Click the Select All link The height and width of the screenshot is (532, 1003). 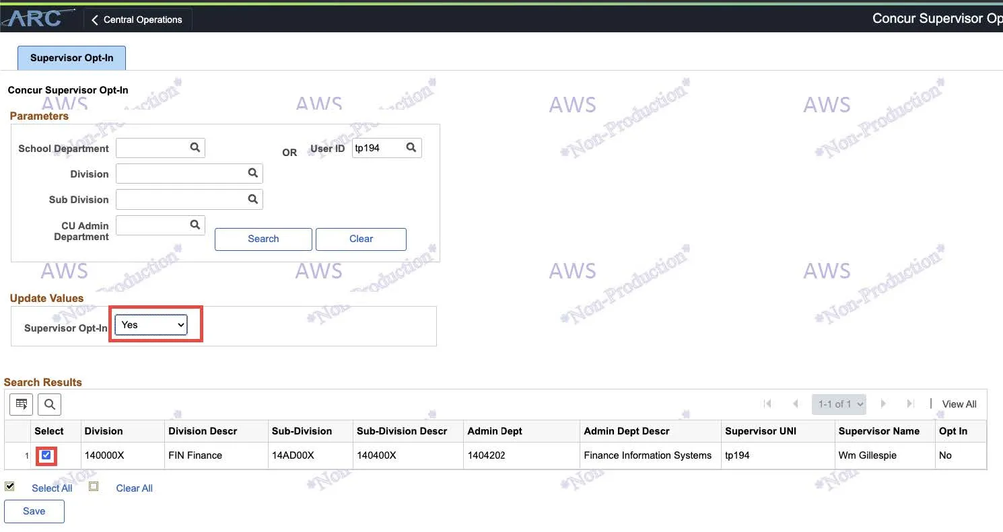coord(52,488)
